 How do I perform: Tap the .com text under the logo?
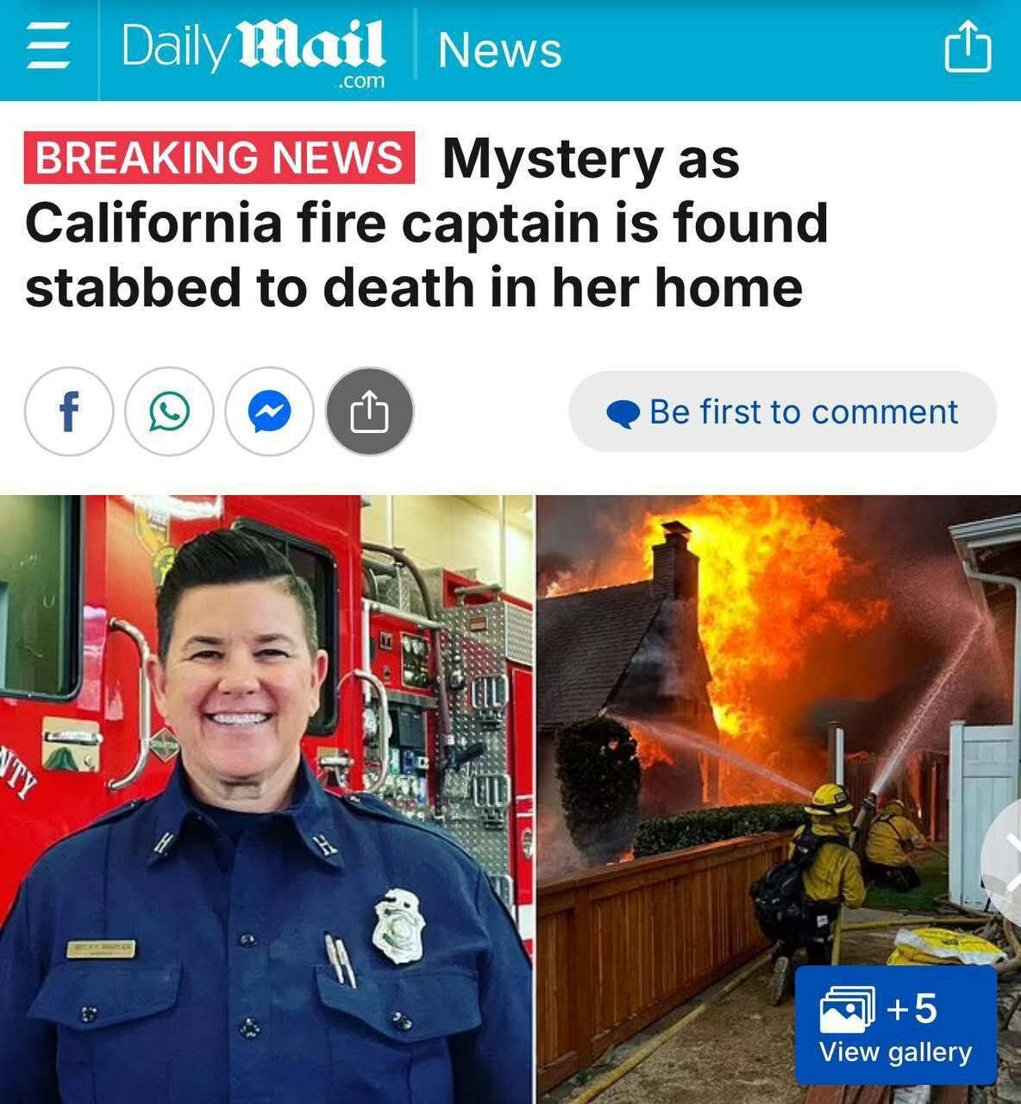pyautogui.click(x=361, y=81)
